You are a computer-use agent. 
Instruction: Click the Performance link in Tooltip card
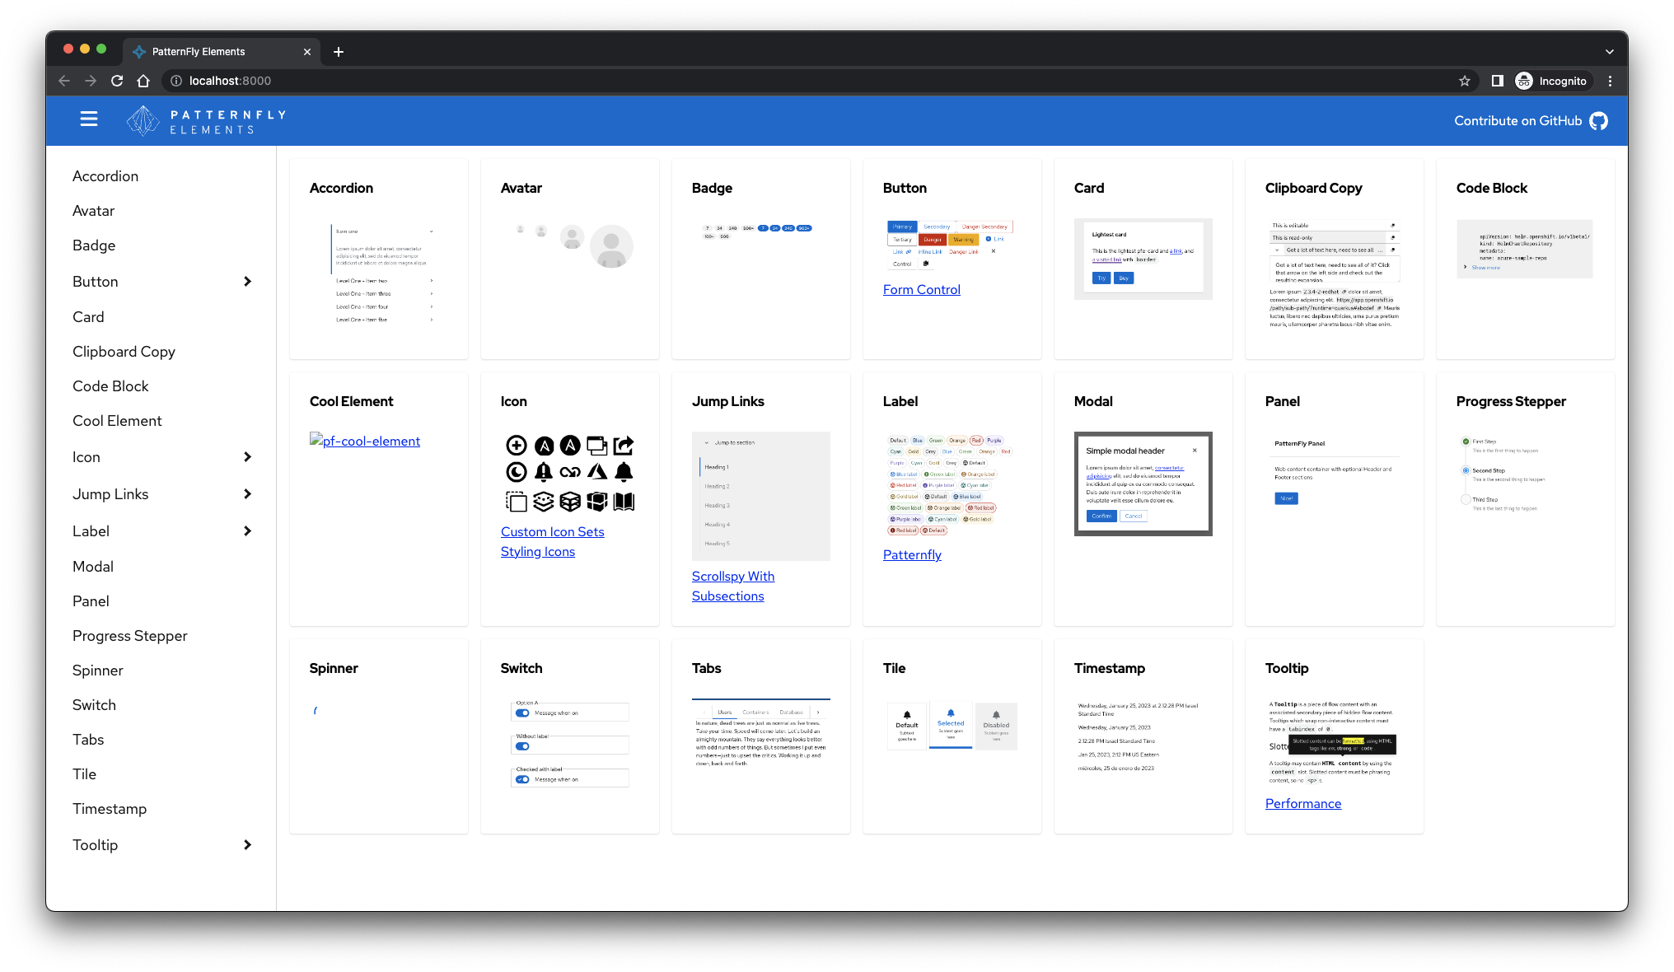(x=1302, y=803)
